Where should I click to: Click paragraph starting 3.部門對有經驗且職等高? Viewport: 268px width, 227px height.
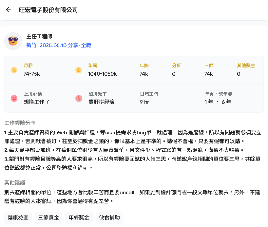132,163
